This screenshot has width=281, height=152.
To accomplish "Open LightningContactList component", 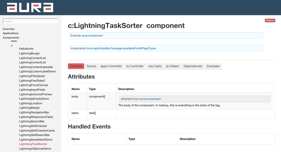I will [x=32, y=58].
